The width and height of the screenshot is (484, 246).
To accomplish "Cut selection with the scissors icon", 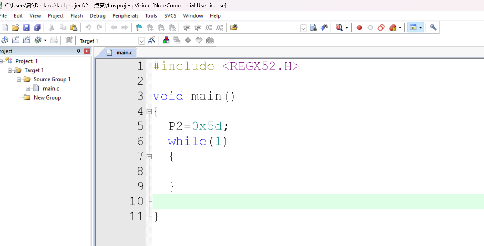I will [x=52, y=28].
